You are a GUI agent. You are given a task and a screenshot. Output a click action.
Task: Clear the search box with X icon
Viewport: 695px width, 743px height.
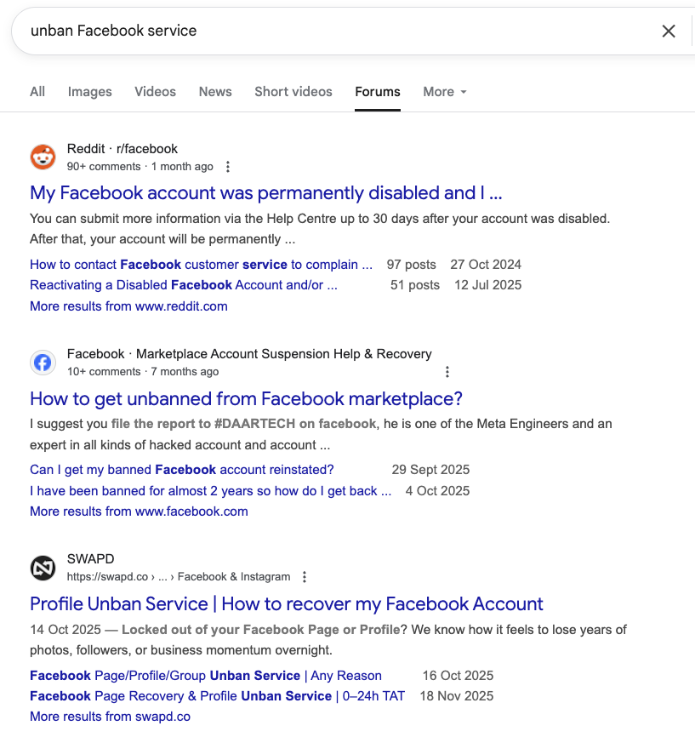[x=669, y=31]
